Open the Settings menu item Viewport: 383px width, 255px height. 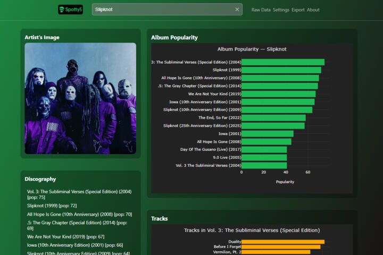pyautogui.click(x=281, y=10)
